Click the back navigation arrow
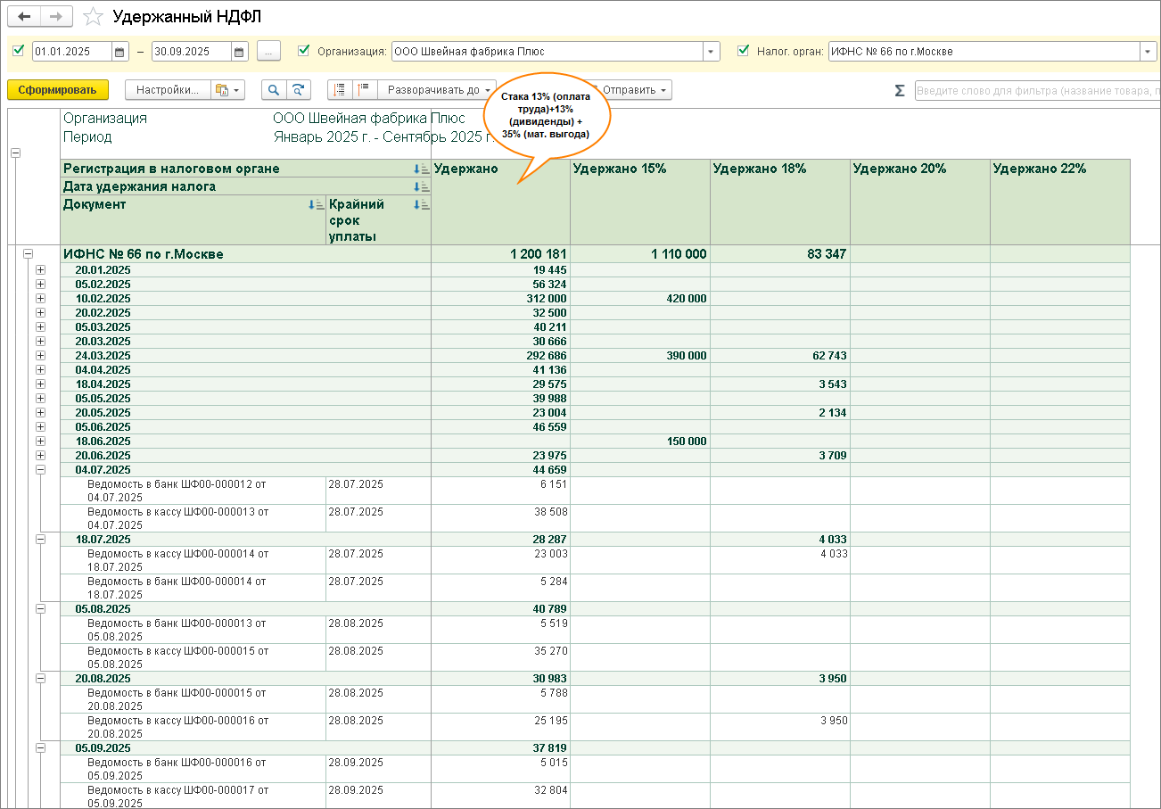The height and width of the screenshot is (809, 1161). coord(24,17)
